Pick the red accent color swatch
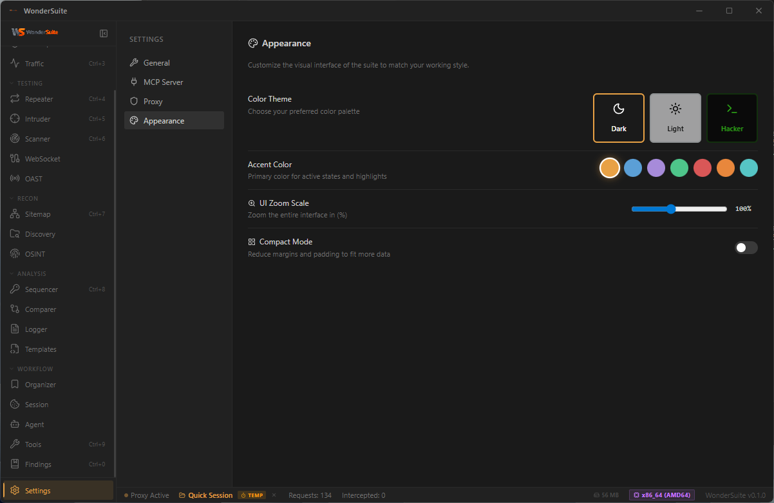774x503 pixels. [x=703, y=168]
